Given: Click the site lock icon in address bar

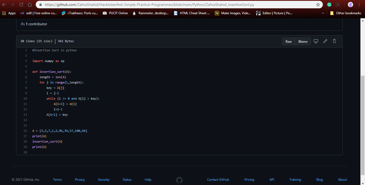Looking at the screenshot, I should (x=40, y=5).
